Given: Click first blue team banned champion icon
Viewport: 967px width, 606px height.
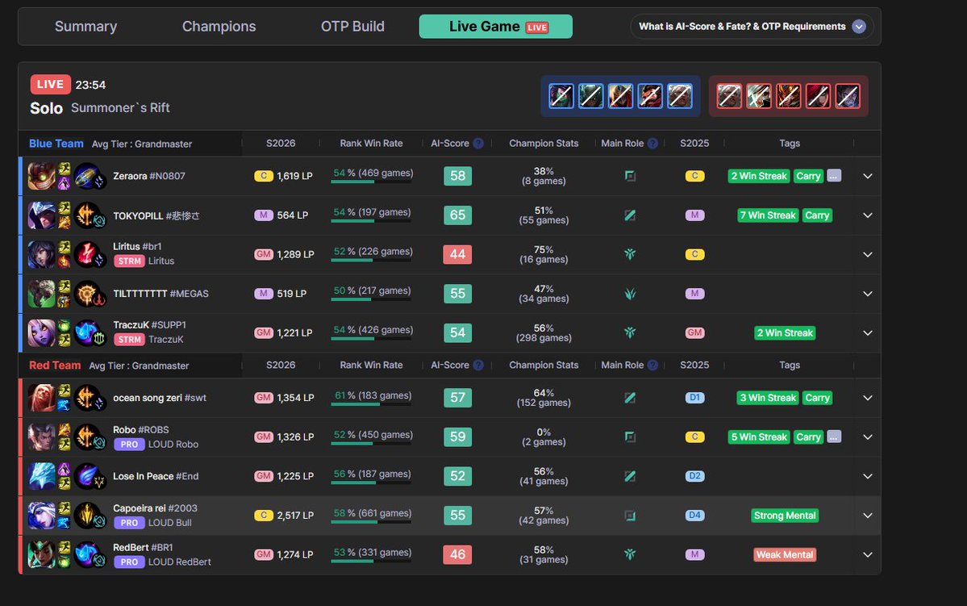Looking at the screenshot, I should 561,96.
